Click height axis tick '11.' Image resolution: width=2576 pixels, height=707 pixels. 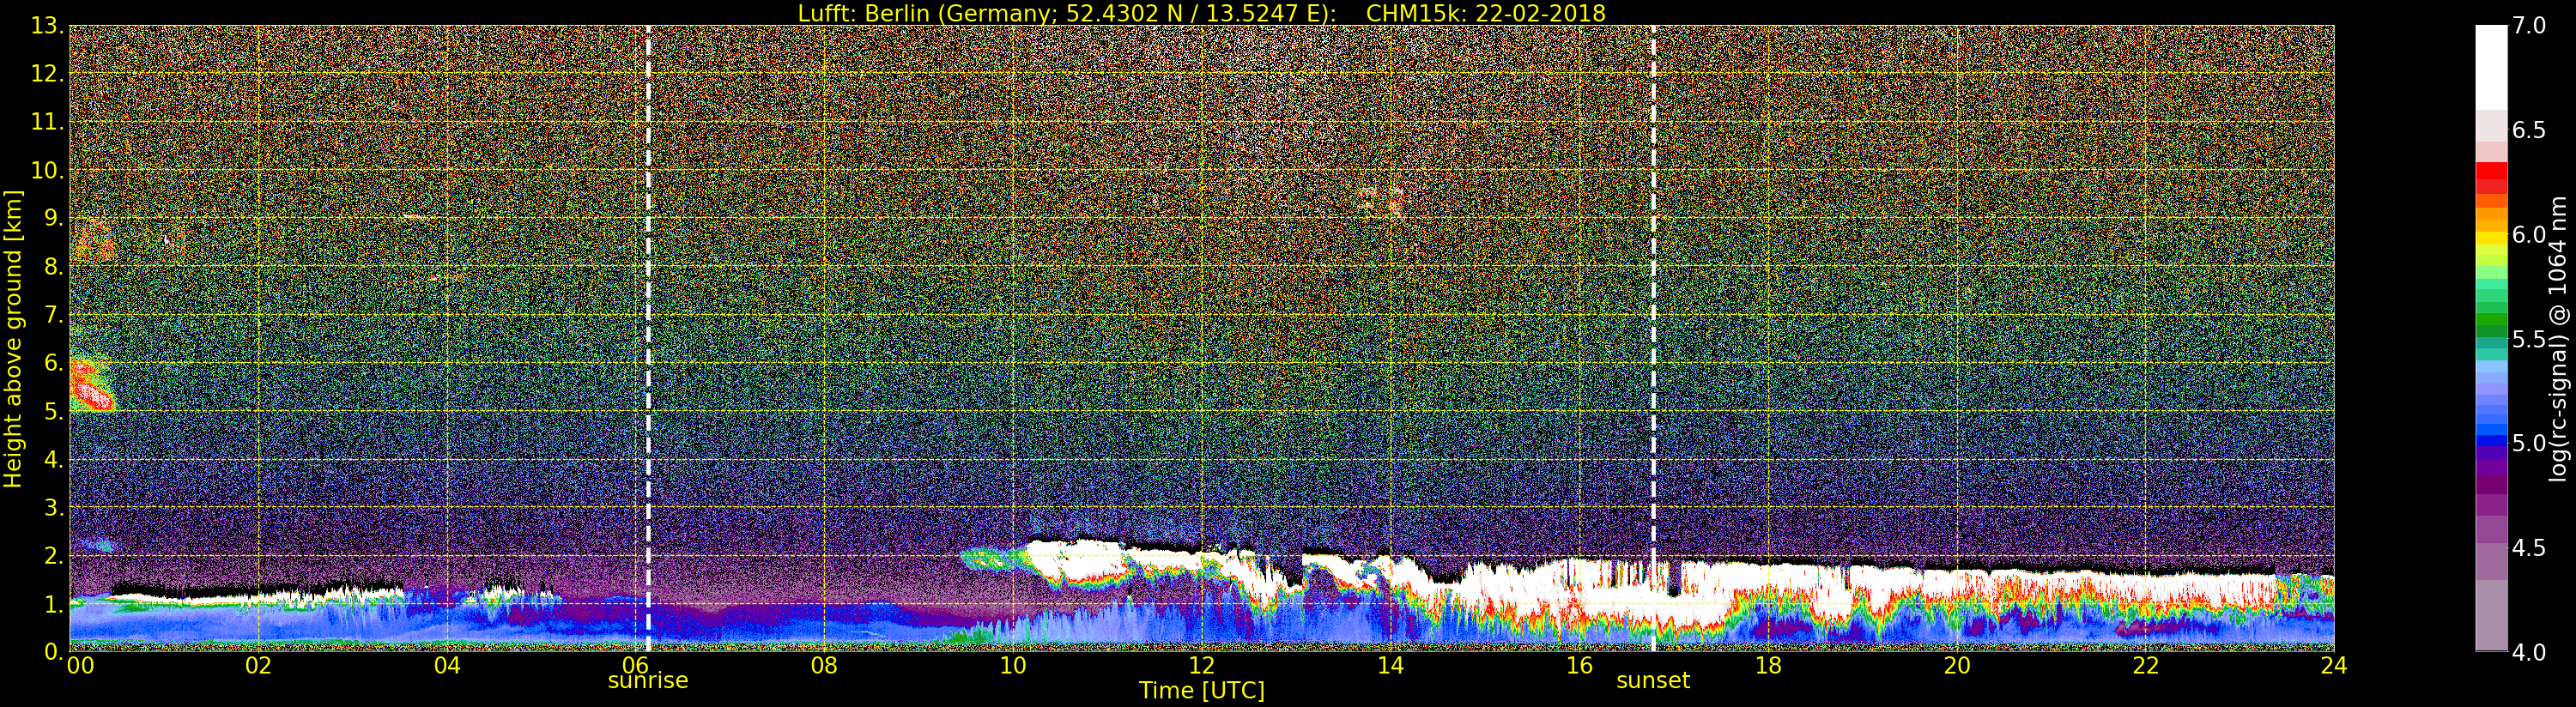47,122
